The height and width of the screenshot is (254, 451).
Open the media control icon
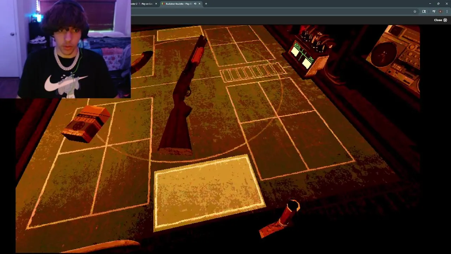point(434,12)
